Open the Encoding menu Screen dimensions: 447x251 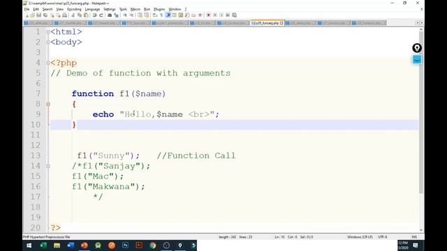(74, 9)
